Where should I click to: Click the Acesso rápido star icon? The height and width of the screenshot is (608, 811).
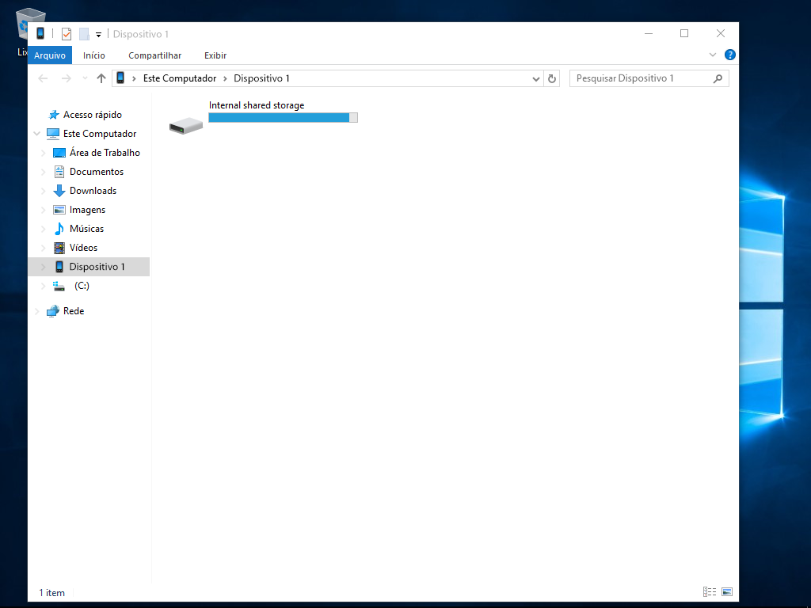[x=53, y=115]
